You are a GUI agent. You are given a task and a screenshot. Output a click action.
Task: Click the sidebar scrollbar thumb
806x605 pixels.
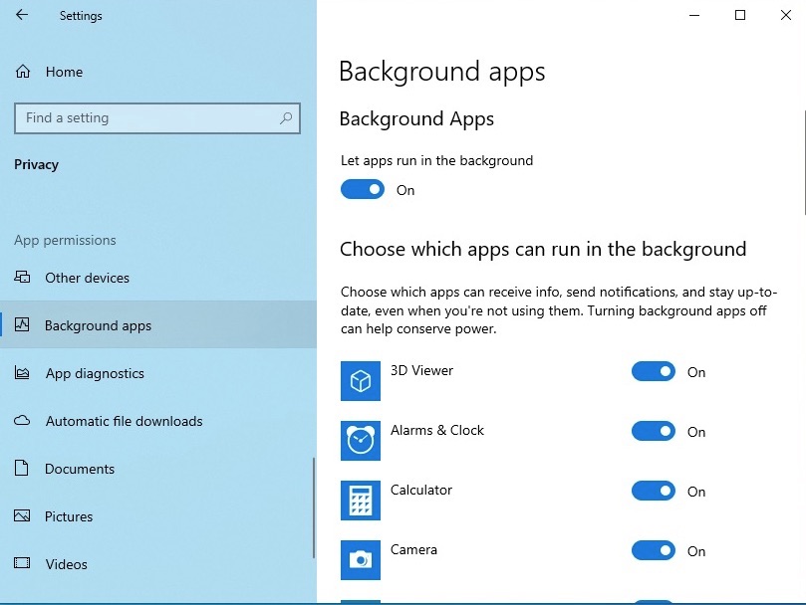pyautogui.click(x=314, y=507)
